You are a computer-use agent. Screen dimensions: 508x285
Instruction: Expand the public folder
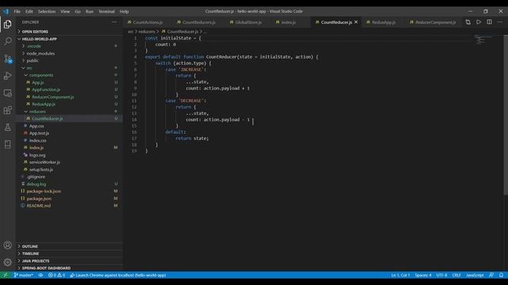(x=33, y=60)
